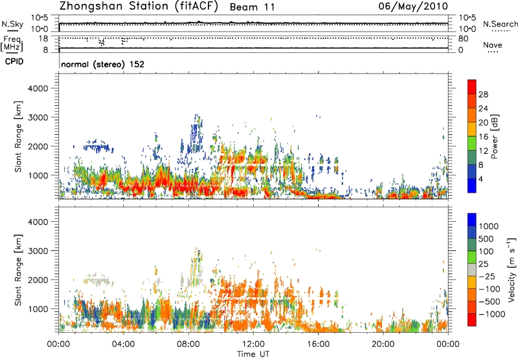Viewport: 518px width, 358px height.
Task: Click the '4000' tick on power panel axis
Action: click(x=38, y=89)
